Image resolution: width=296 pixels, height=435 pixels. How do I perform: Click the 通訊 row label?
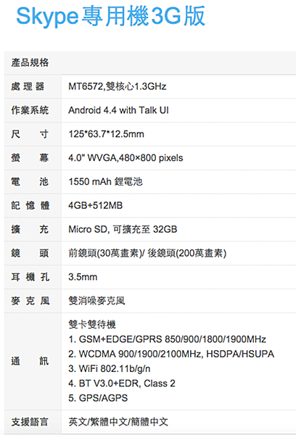30,361
